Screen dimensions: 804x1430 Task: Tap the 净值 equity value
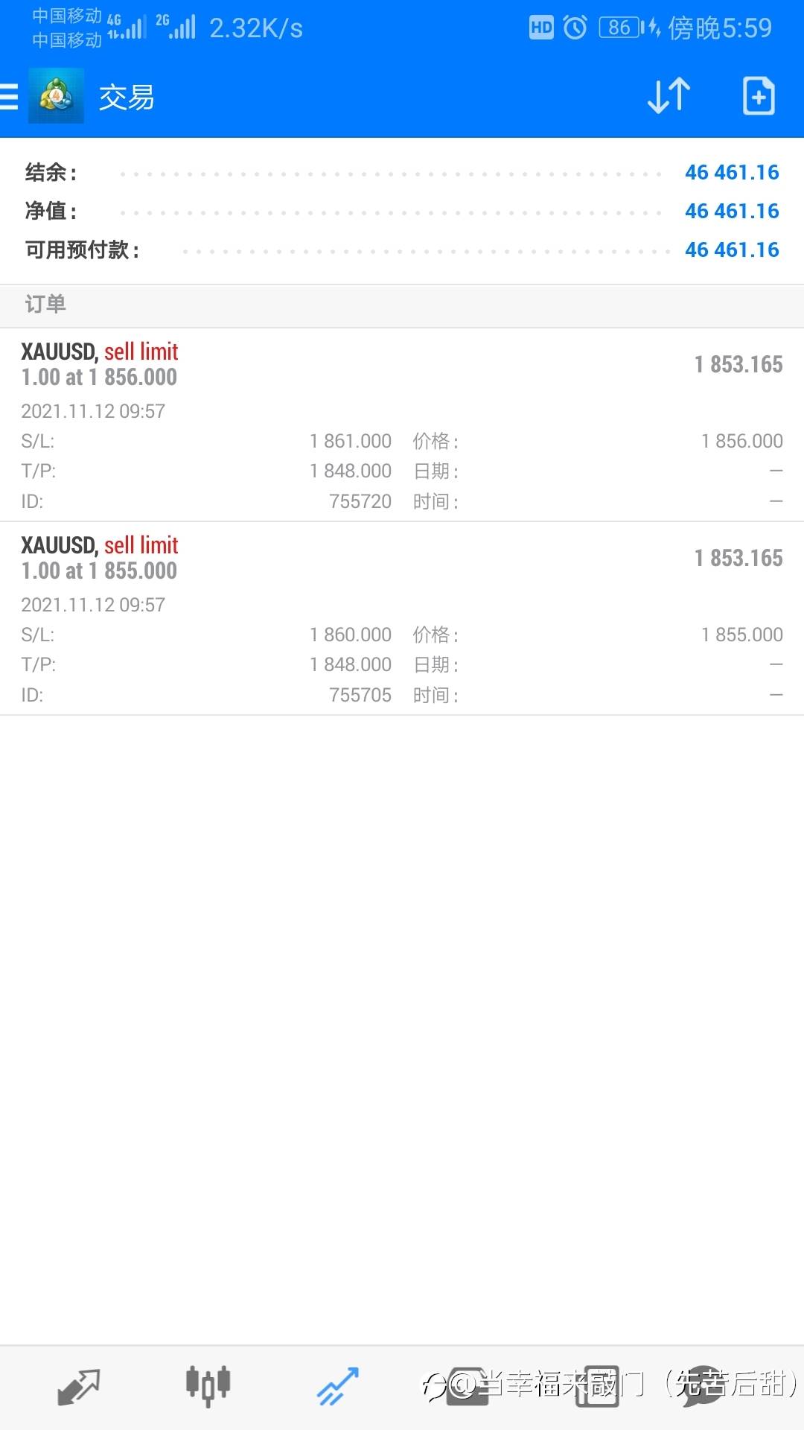732,212
